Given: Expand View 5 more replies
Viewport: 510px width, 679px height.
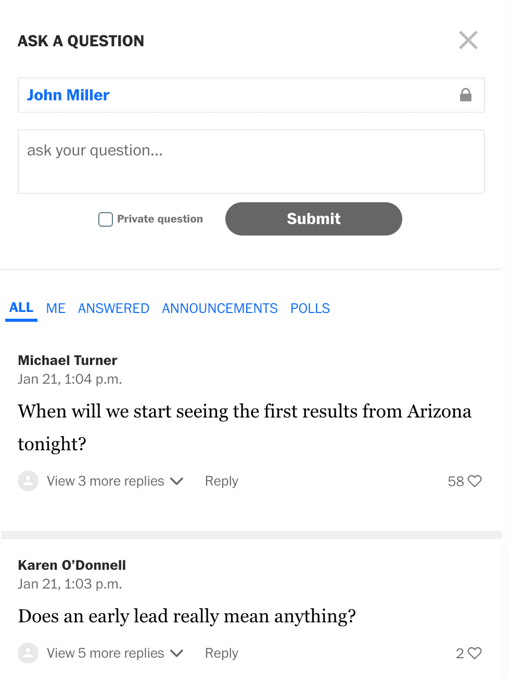Looking at the screenshot, I should [x=114, y=653].
